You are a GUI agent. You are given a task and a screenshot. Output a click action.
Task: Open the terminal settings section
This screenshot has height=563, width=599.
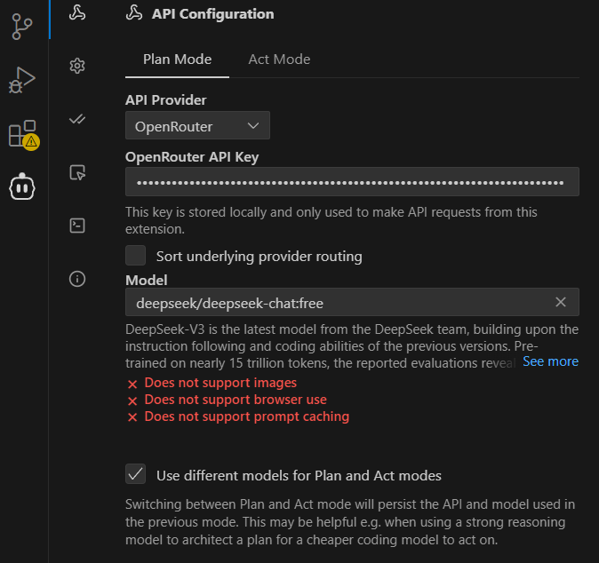pos(77,226)
